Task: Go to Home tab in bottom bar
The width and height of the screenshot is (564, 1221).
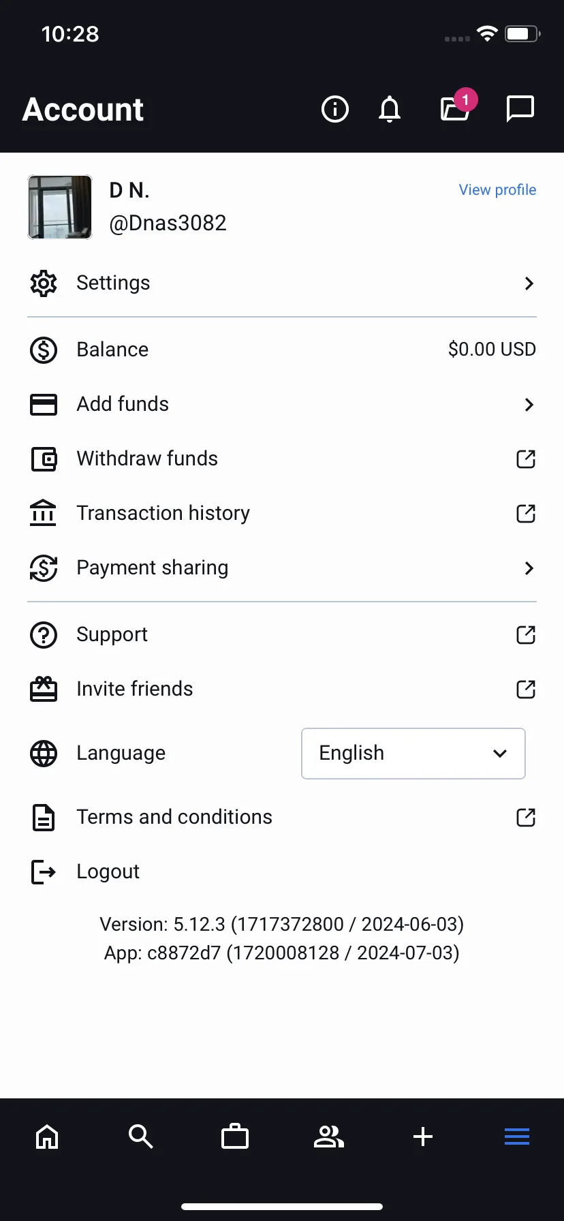Action: pos(47,1137)
